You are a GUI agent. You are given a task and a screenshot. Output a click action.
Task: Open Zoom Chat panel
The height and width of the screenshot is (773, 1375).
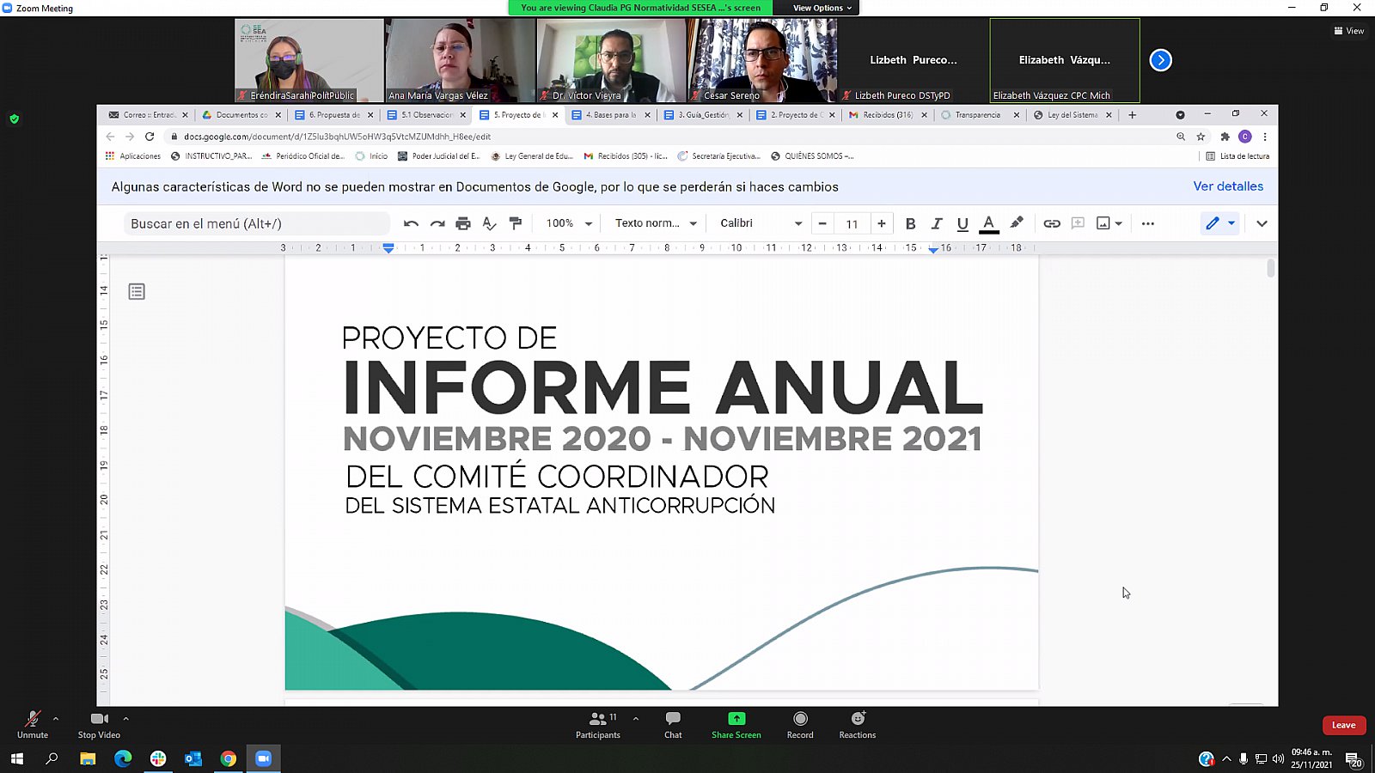click(x=673, y=724)
